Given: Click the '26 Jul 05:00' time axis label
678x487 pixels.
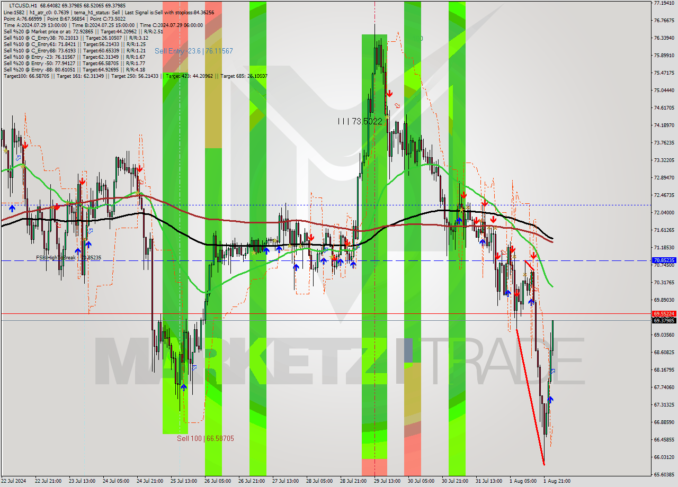Looking at the screenshot, I should (218, 481).
